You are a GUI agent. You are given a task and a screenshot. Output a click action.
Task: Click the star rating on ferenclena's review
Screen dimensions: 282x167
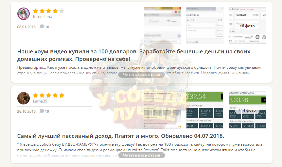(x=48, y=11)
